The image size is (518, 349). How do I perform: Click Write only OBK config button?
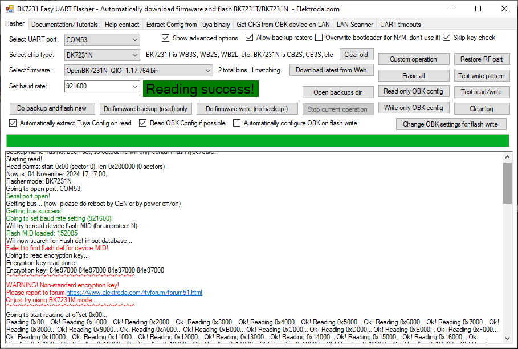(x=413, y=107)
